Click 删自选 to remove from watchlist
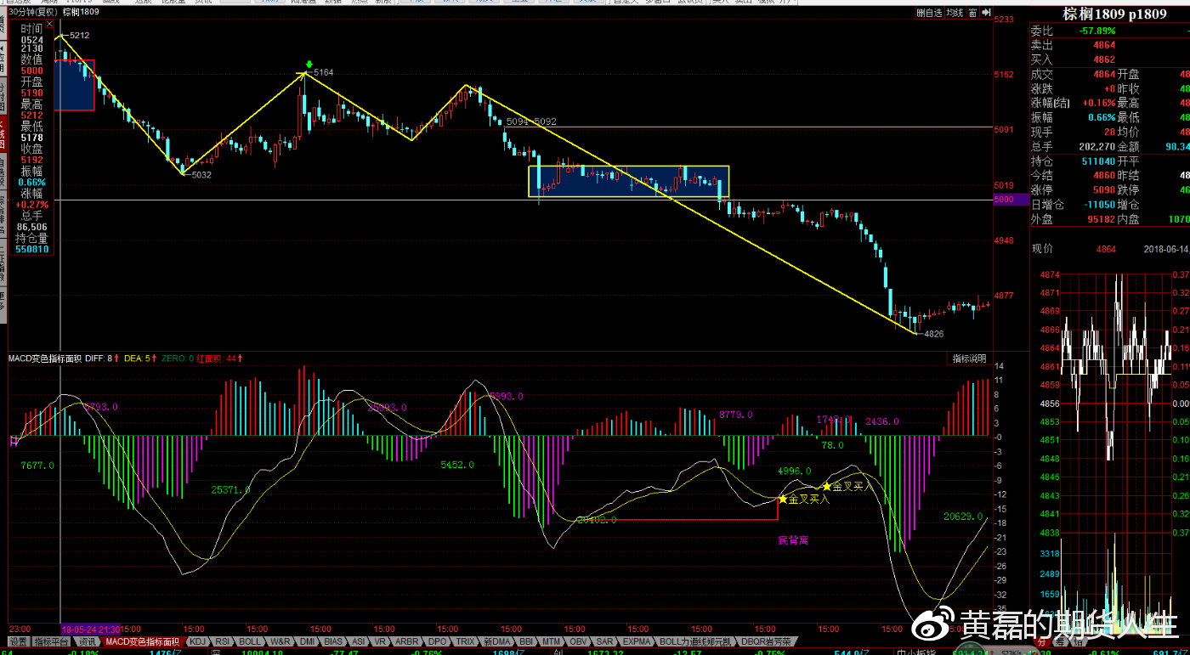This screenshot has width=1190, height=655. (x=929, y=13)
